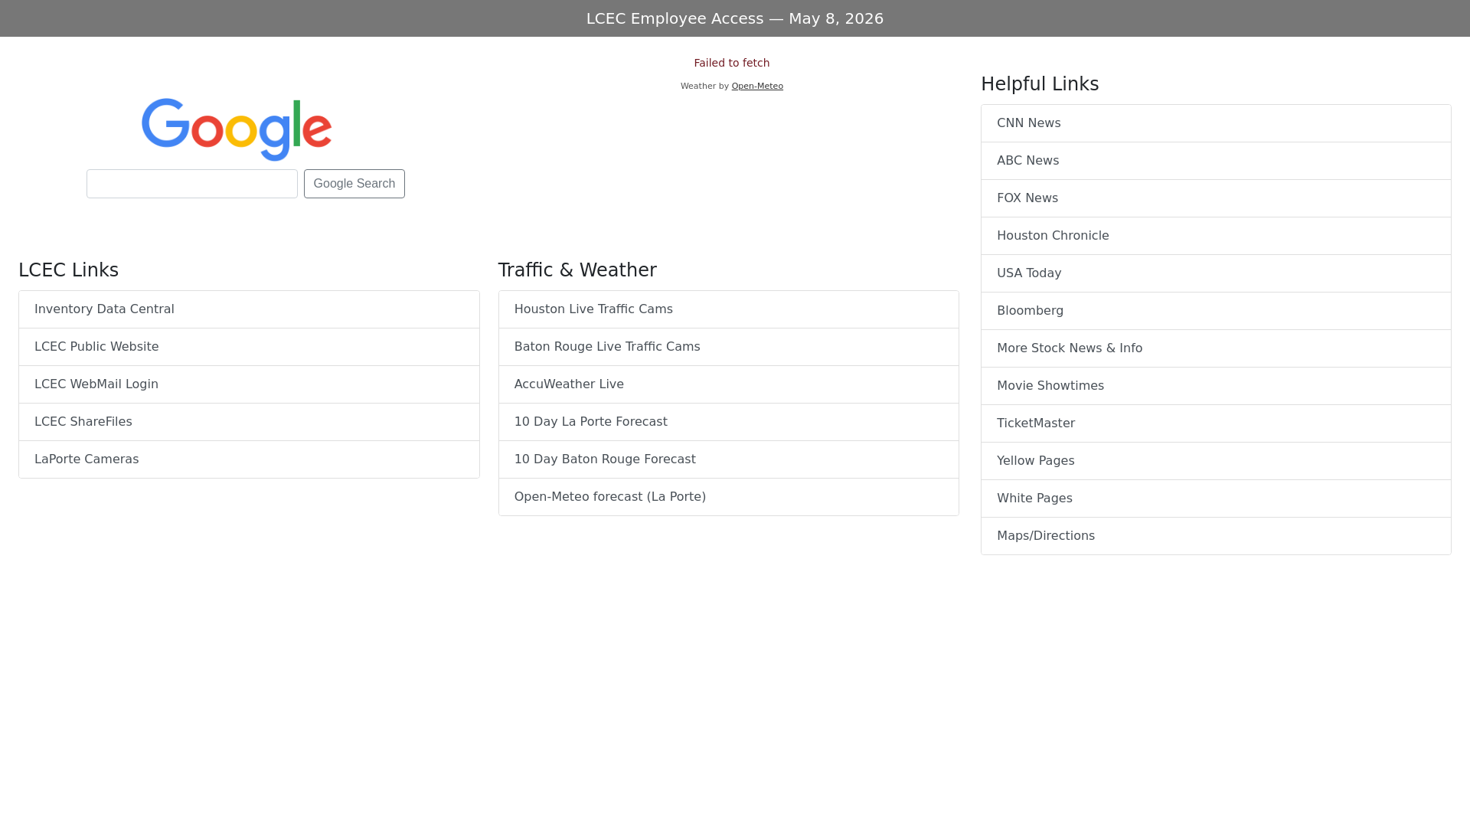
Task: Open Baton Rouge Live Traffic Cams
Action: pos(728,347)
